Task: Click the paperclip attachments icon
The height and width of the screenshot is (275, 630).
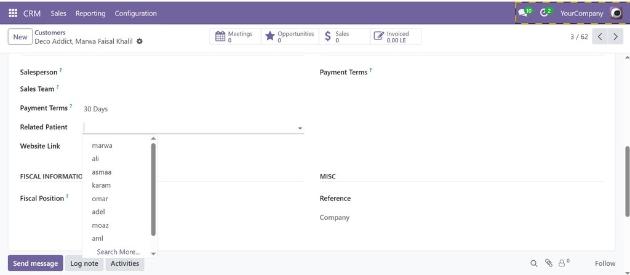Action: tap(548, 263)
